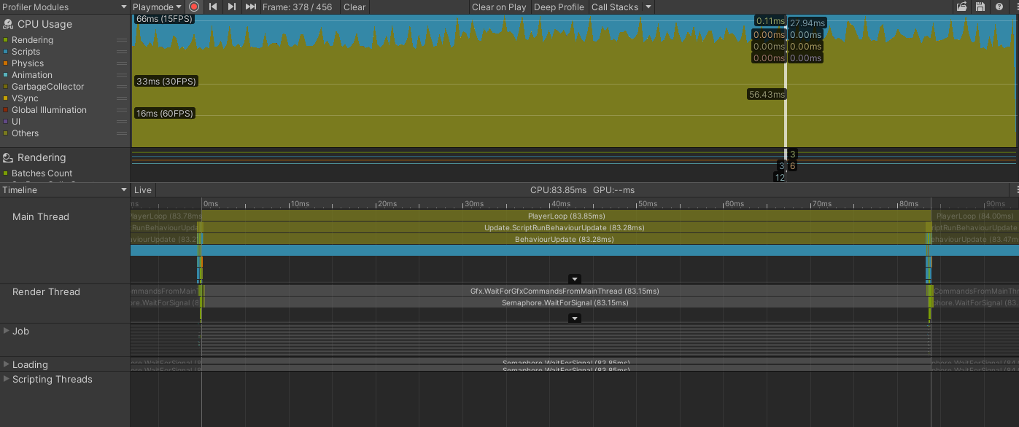Open the Playmode target dropdown

[157, 7]
